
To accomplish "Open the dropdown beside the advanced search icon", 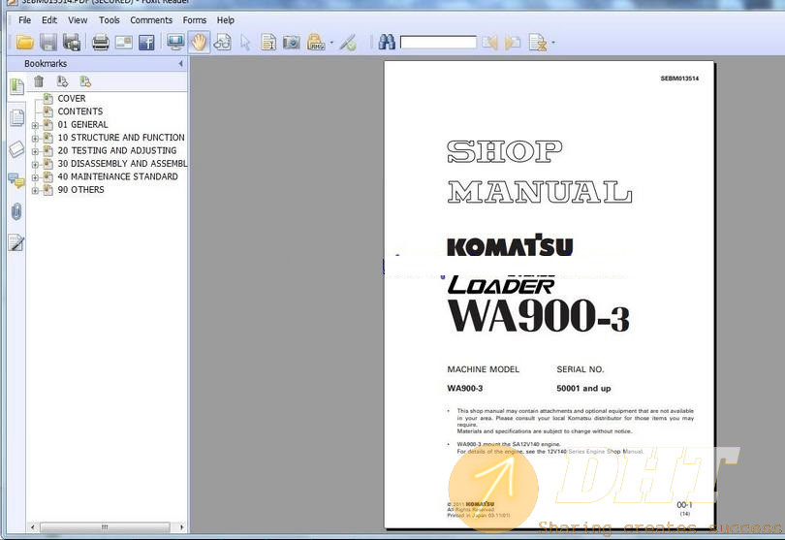I will [x=553, y=43].
